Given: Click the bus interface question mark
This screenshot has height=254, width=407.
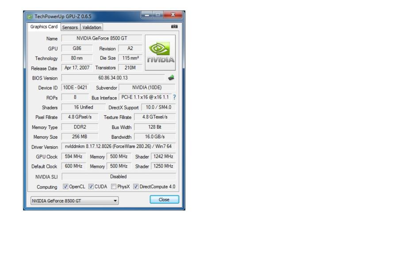Looking at the screenshot, I should click(x=174, y=97).
